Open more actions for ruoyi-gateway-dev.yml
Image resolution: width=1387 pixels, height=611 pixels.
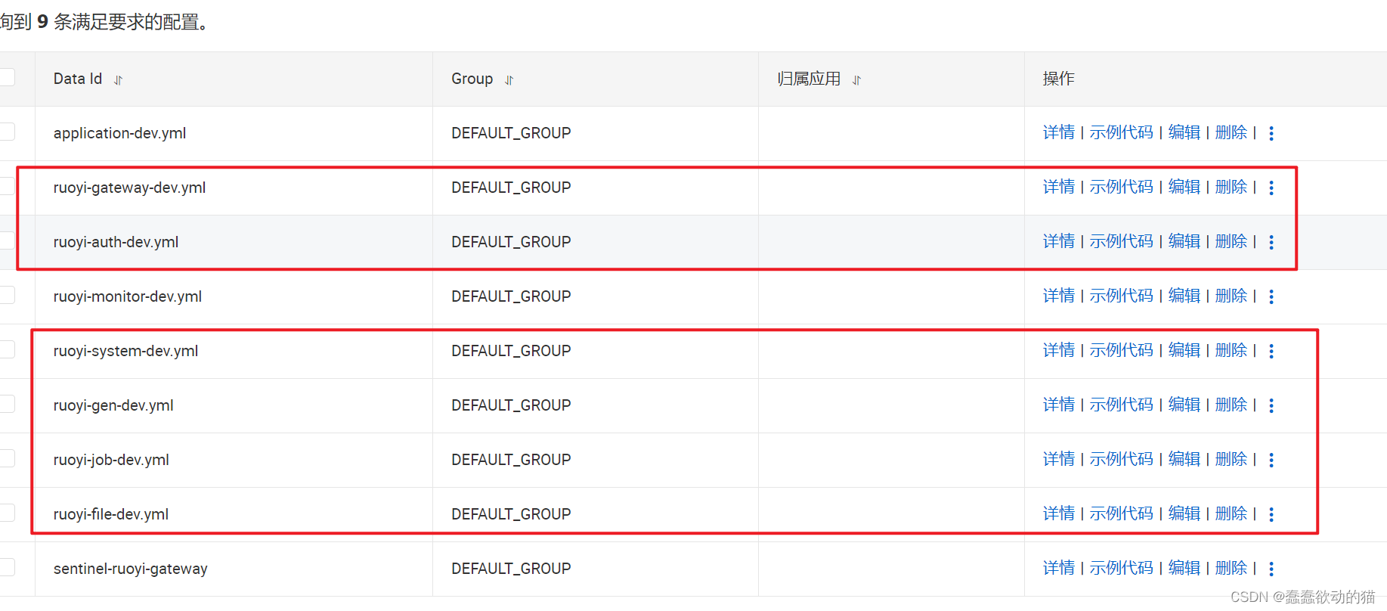click(1271, 188)
